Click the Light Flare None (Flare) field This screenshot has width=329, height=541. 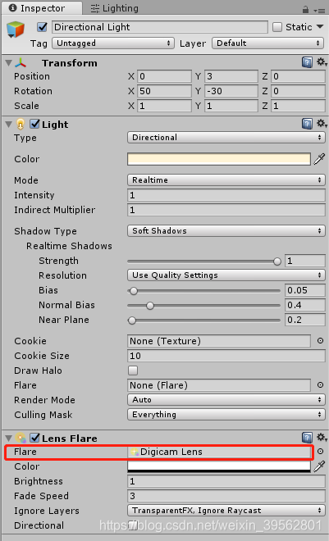tap(219, 385)
